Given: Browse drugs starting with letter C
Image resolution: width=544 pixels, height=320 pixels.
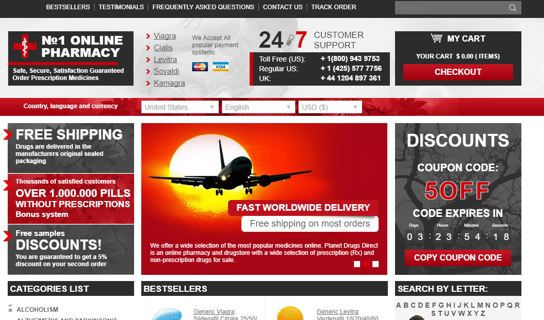Looking at the screenshot, I should (x=413, y=306).
